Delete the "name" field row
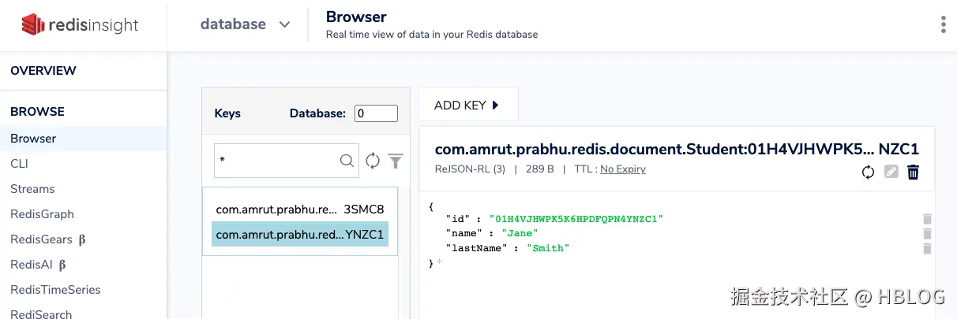Viewport: 957px width, 319px height. point(927,234)
